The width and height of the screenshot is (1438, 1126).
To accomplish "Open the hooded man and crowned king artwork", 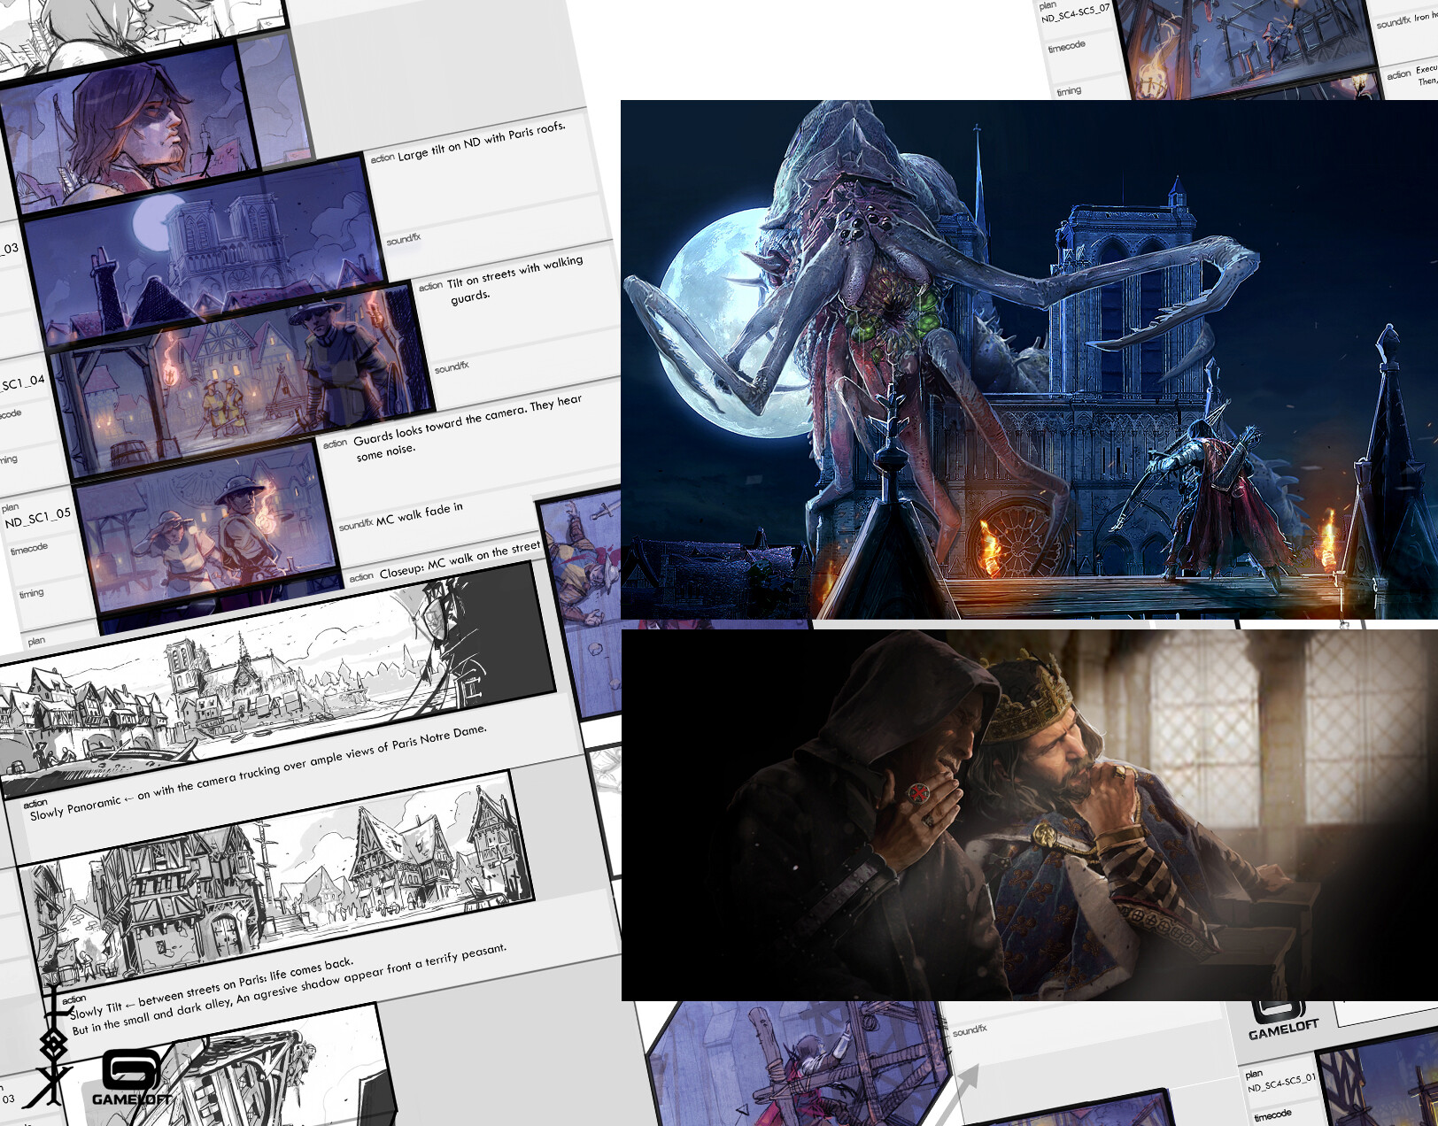I will [1029, 815].
